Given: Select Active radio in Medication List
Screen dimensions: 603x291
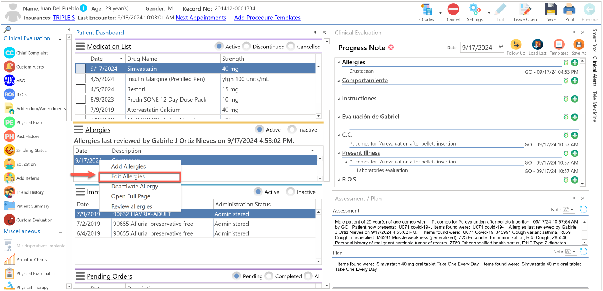Looking at the screenshot, I should pos(219,46).
